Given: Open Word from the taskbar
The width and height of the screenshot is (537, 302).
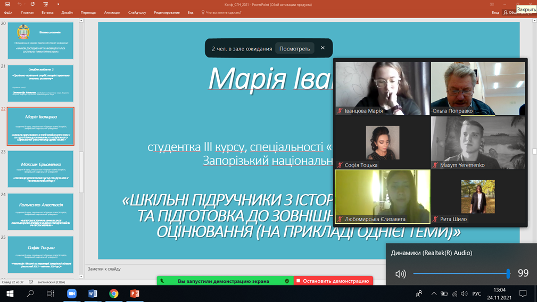Looking at the screenshot, I should click(x=93, y=293).
